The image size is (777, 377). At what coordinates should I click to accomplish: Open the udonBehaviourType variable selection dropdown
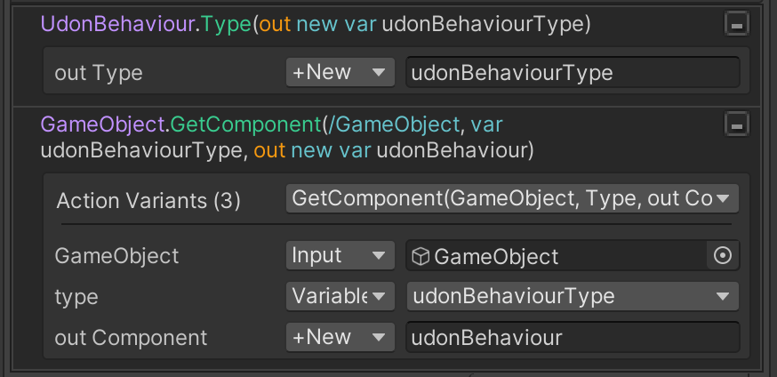[x=573, y=296]
